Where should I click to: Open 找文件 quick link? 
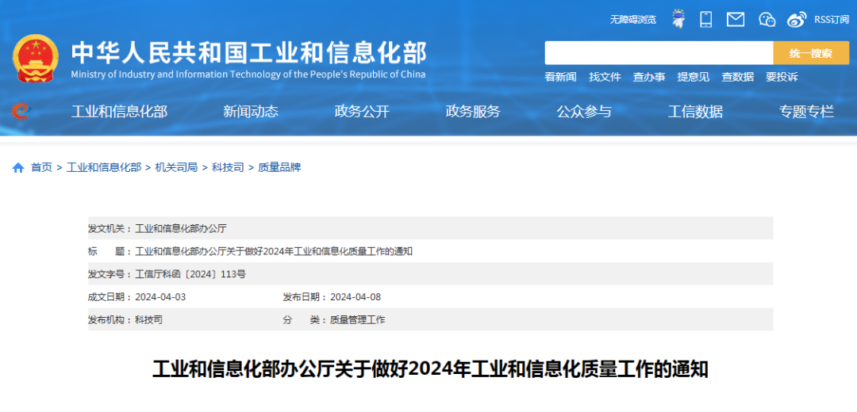(605, 77)
